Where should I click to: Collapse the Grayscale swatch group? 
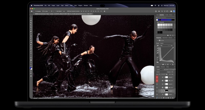click(x=157, y=22)
